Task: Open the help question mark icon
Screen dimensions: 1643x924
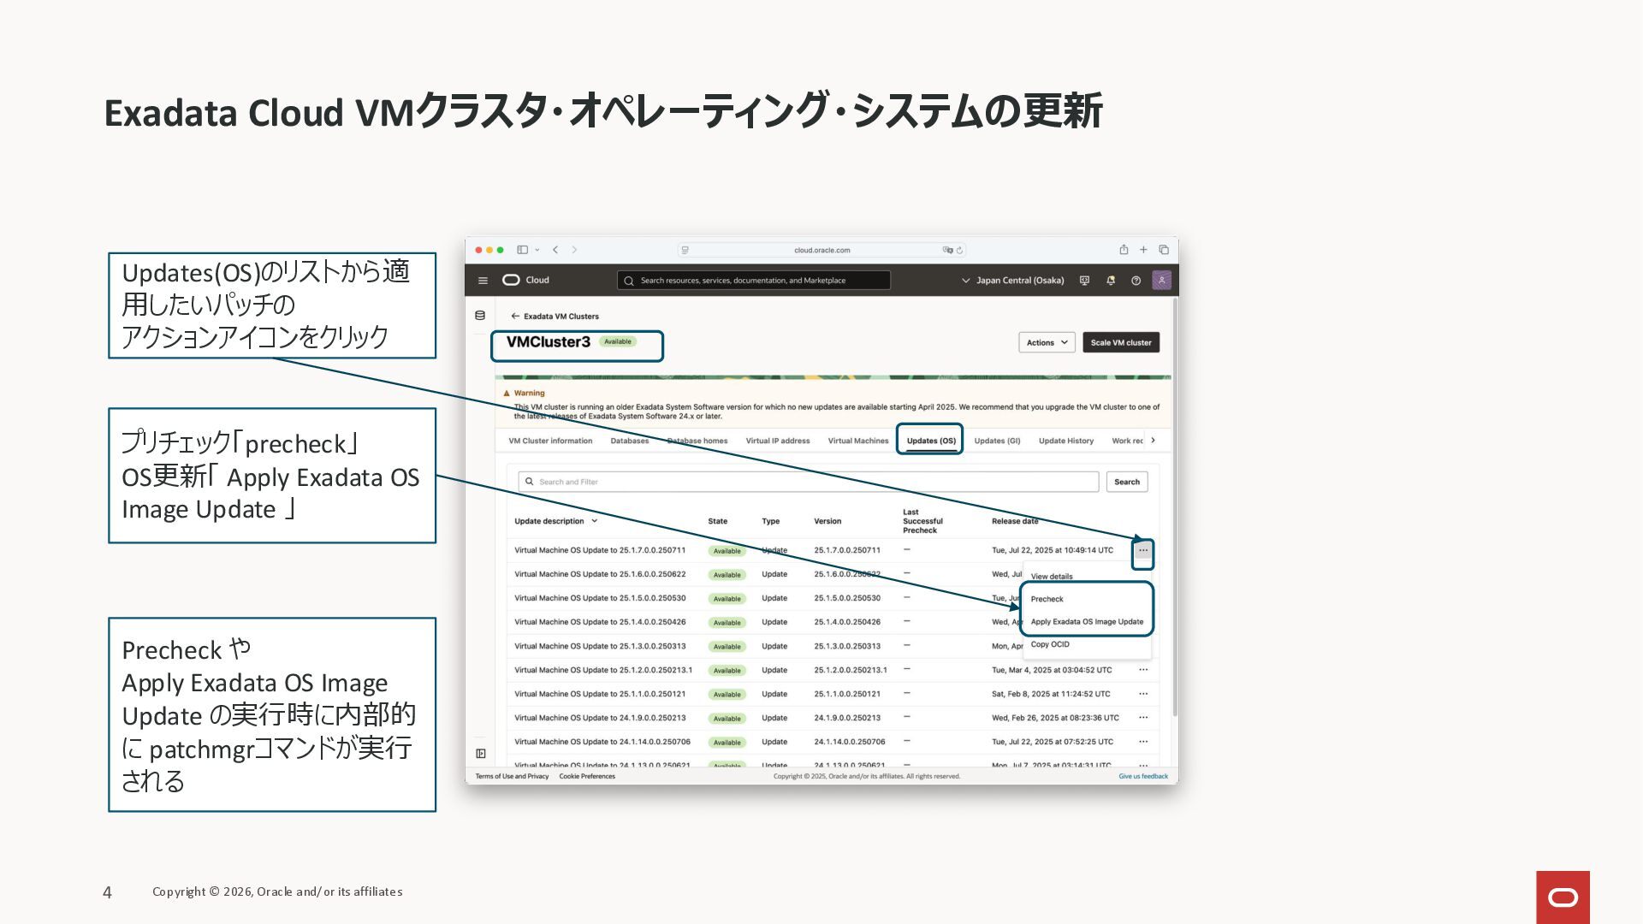Action: coord(1136,281)
